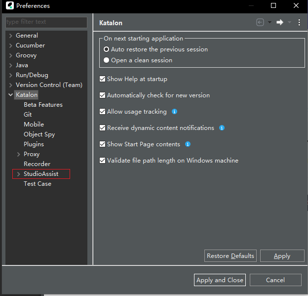The image size is (308, 296).
Task: Click the Katalon logo icon in title bar
Action: click(10, 5)
